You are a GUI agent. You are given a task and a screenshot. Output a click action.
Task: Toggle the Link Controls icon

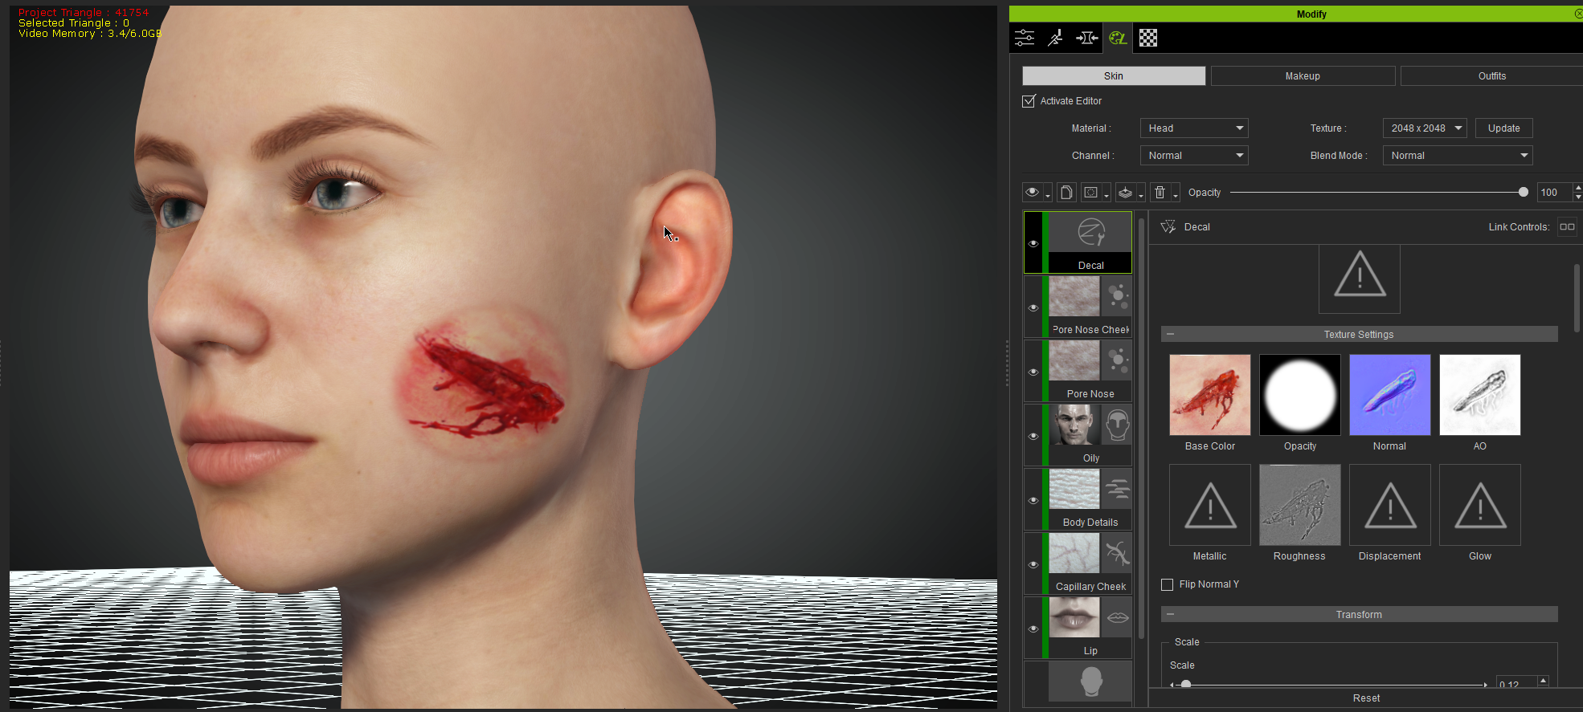1567,227
